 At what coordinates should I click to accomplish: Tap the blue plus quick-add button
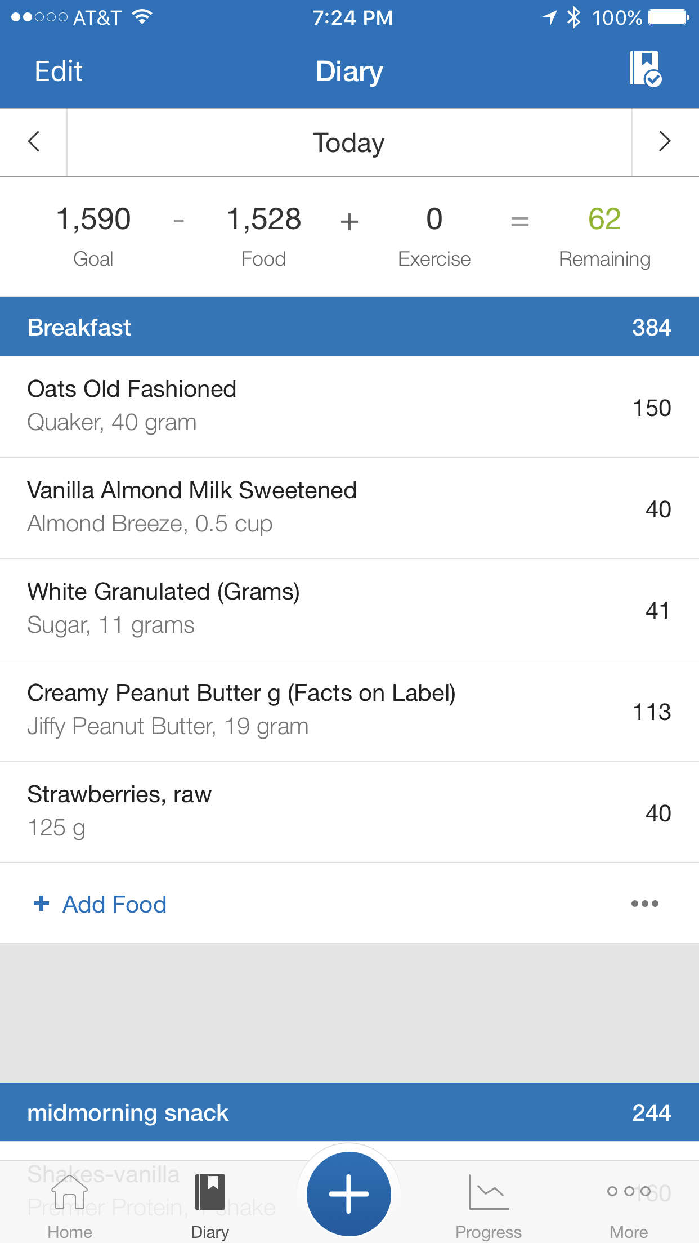pos(349,1193)
